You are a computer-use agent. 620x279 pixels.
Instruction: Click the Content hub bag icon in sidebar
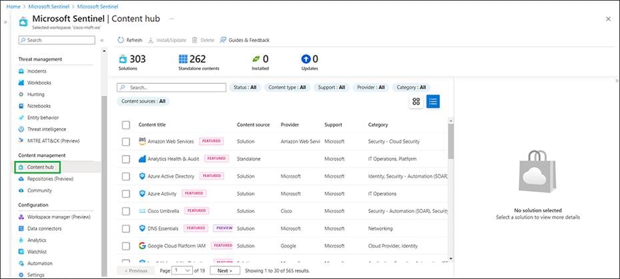pos(21,167)
